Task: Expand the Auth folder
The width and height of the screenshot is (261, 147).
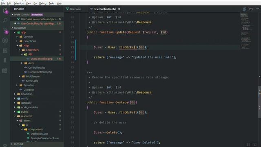Action: point(22,63)
